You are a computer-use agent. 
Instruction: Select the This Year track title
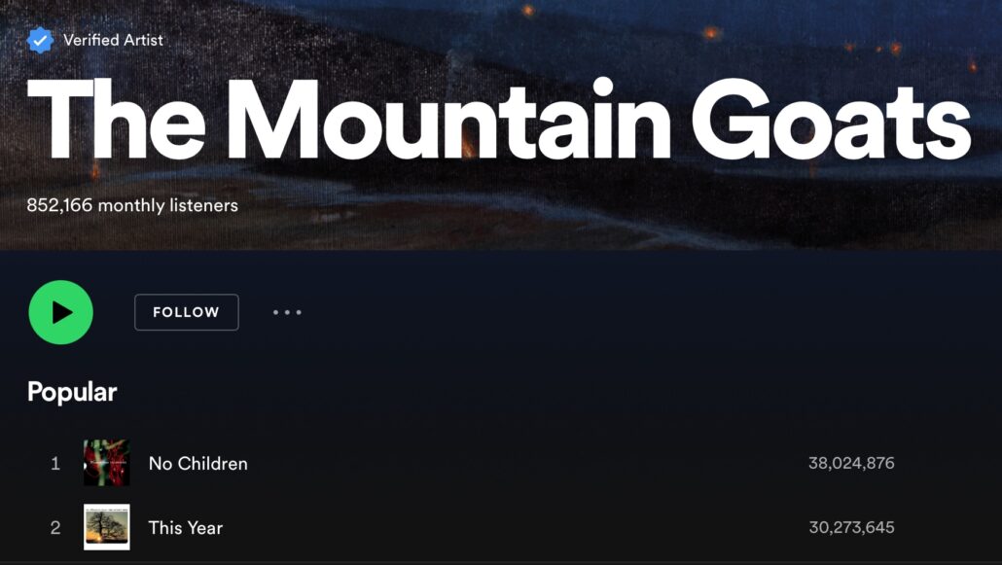pyautogui.click(x=185, y=527)
